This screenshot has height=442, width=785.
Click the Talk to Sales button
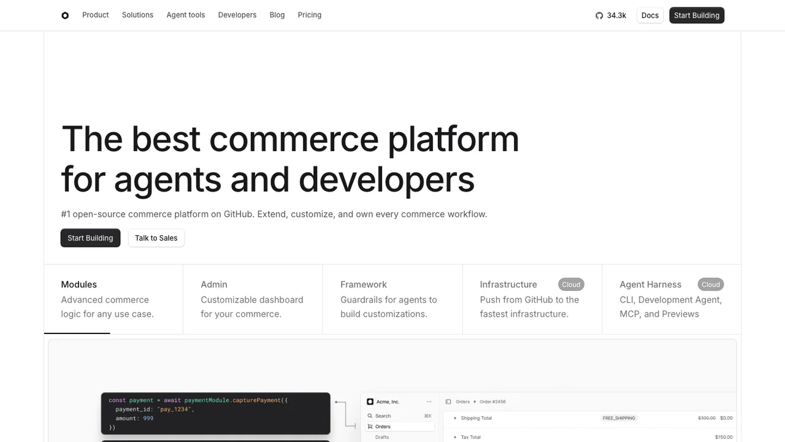pyautogui.click(x=156, y=238)
